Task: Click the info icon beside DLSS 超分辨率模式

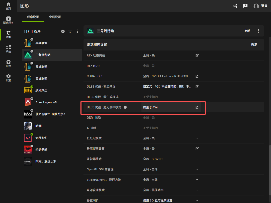Action: [x=125, y=107]
